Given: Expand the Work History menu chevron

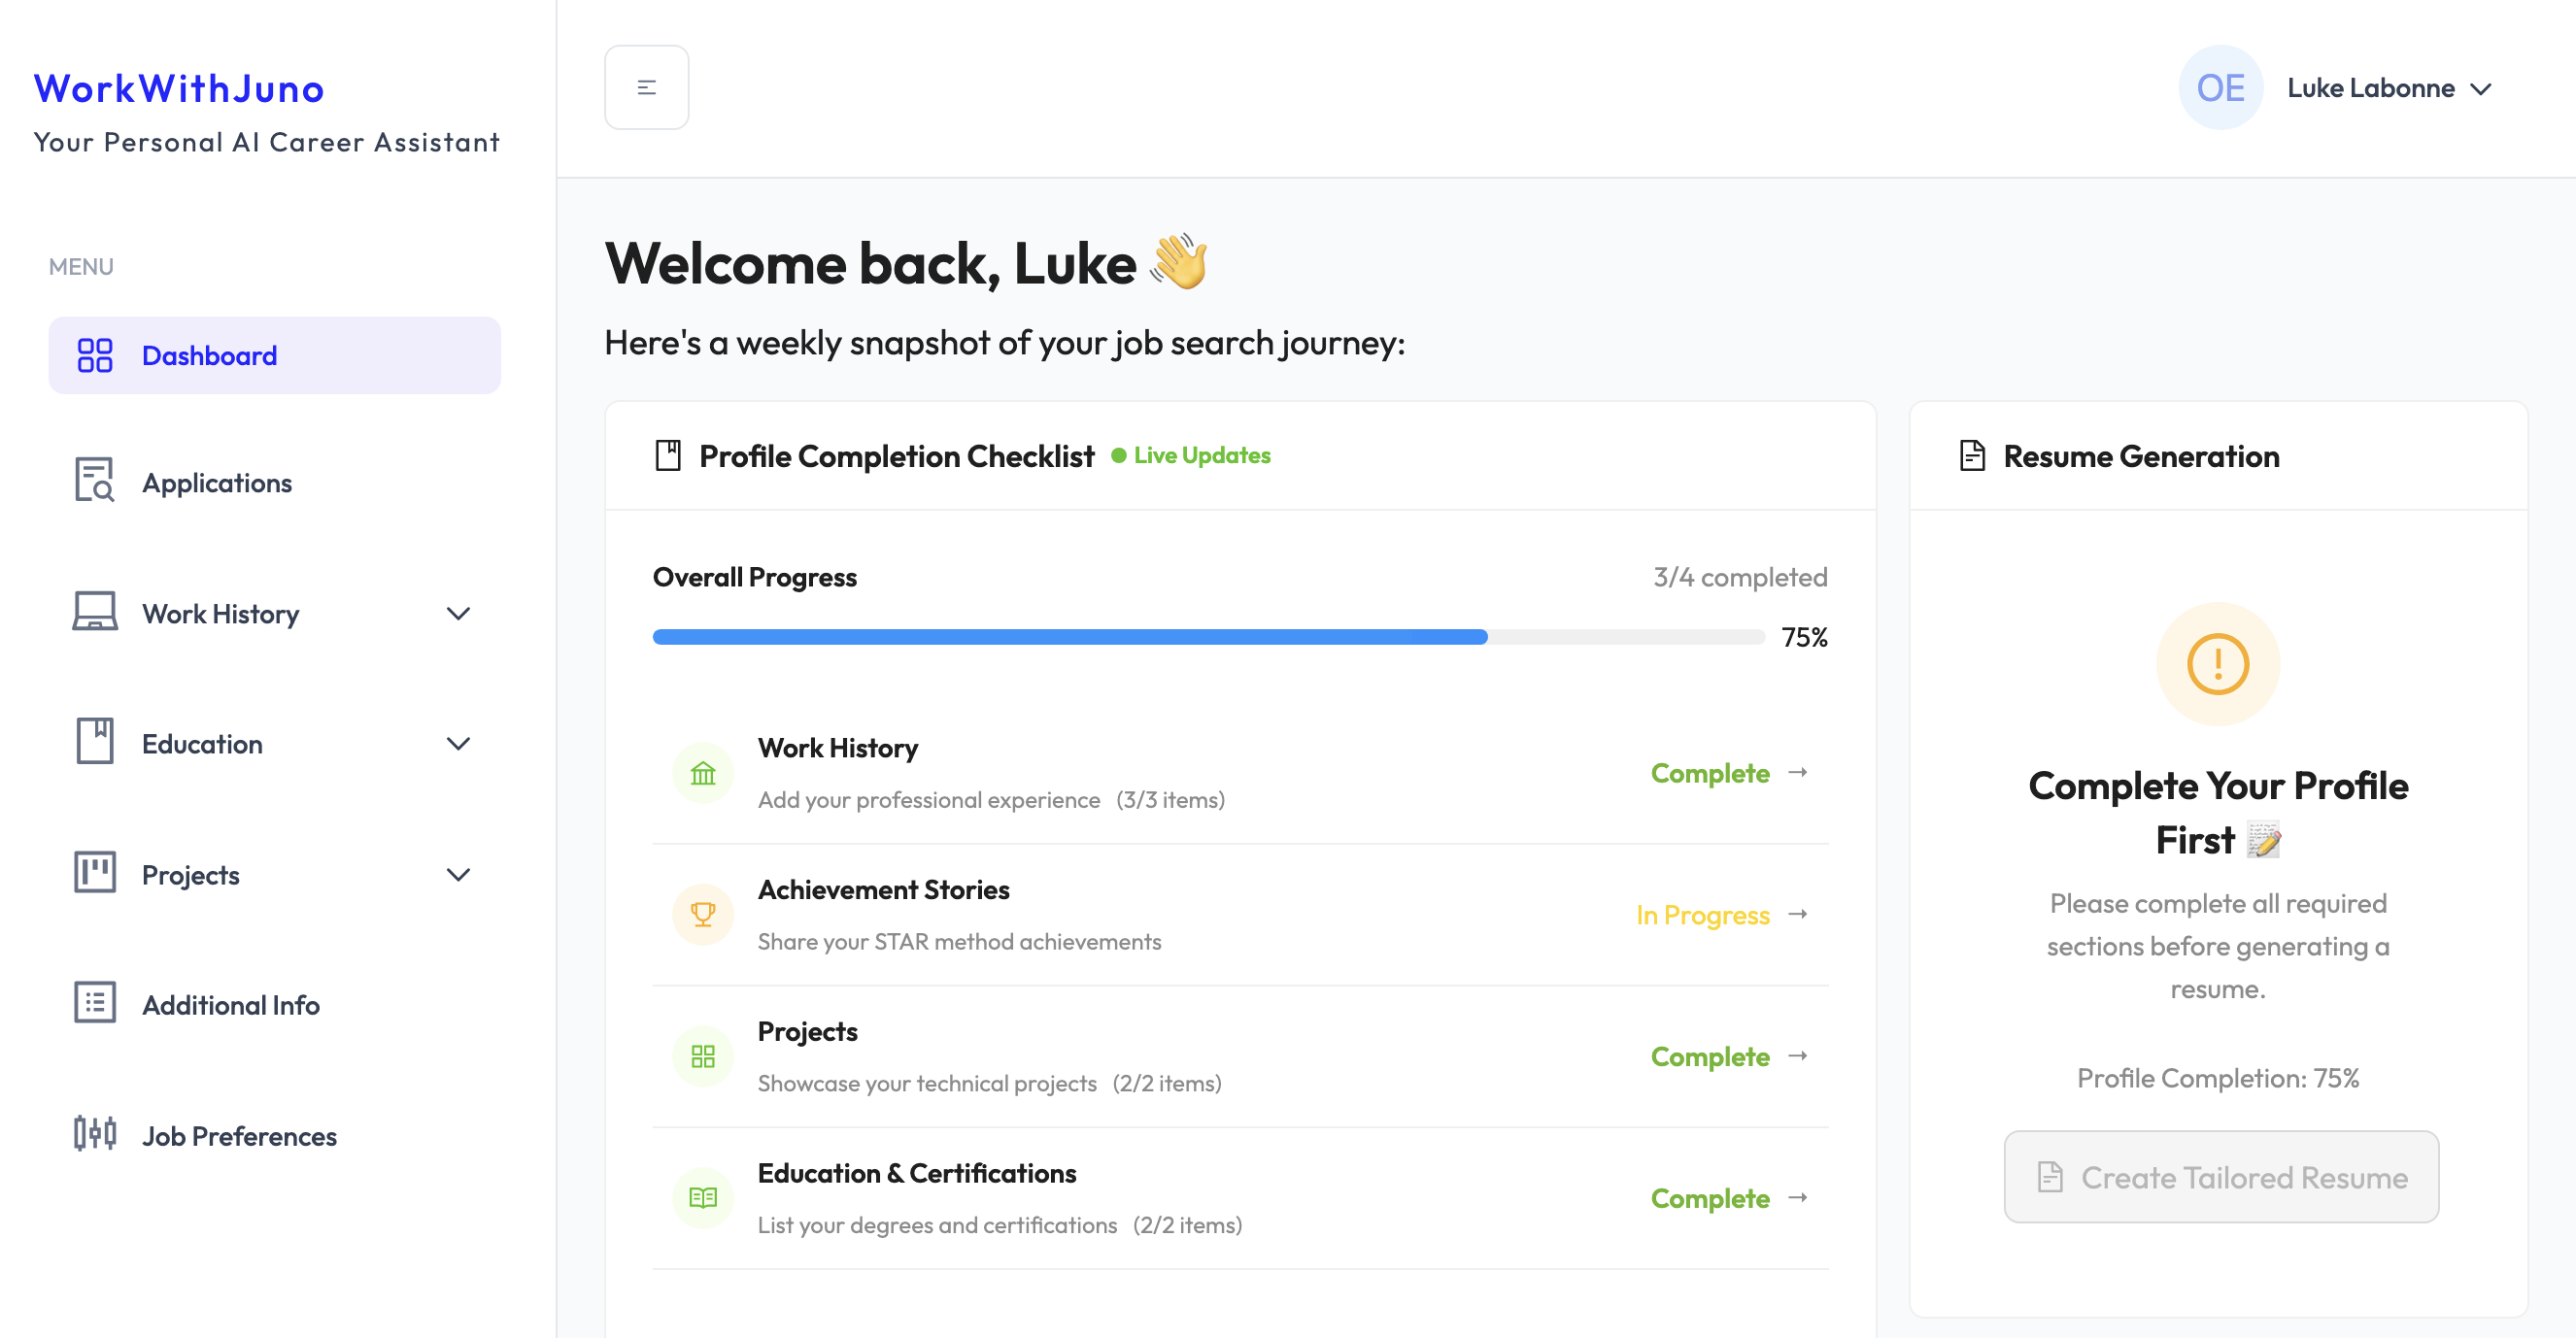Looking at the screenshot, I should point(459,614).
